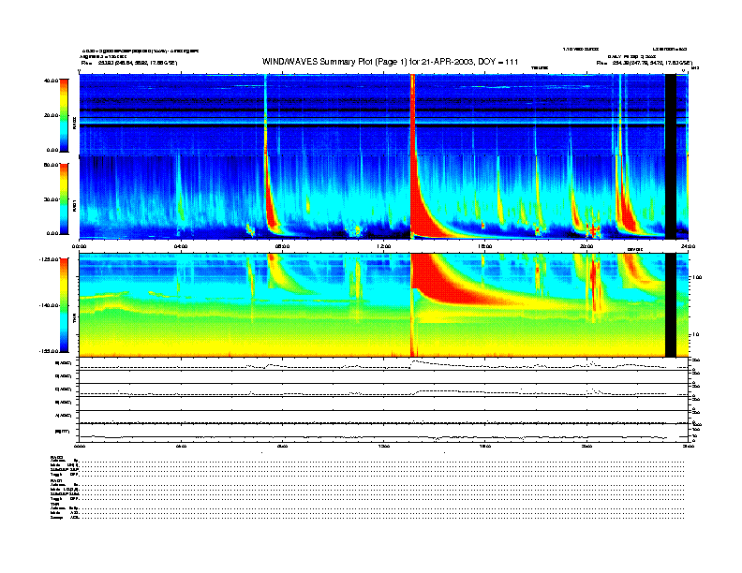Click the 04:00 tick on the bottom line-plot axis
This screenshot has height=573, width=742.
(x=181, y=446)
